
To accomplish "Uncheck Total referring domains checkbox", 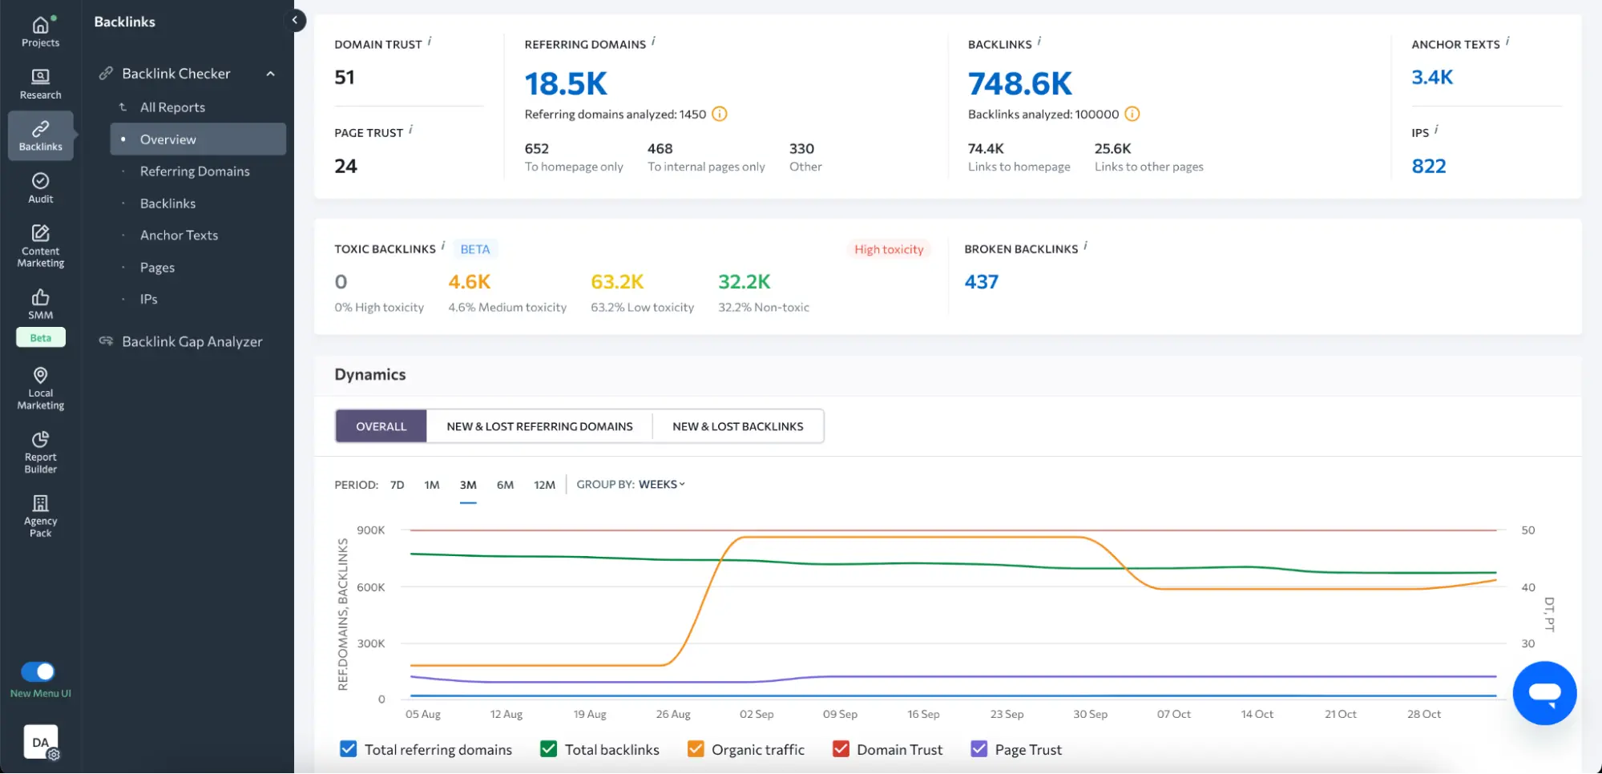I will click(x=348, y=749).
